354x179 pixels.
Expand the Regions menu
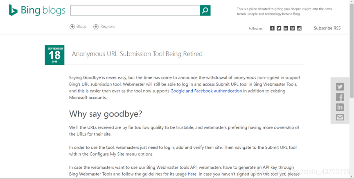pos(104,27)
